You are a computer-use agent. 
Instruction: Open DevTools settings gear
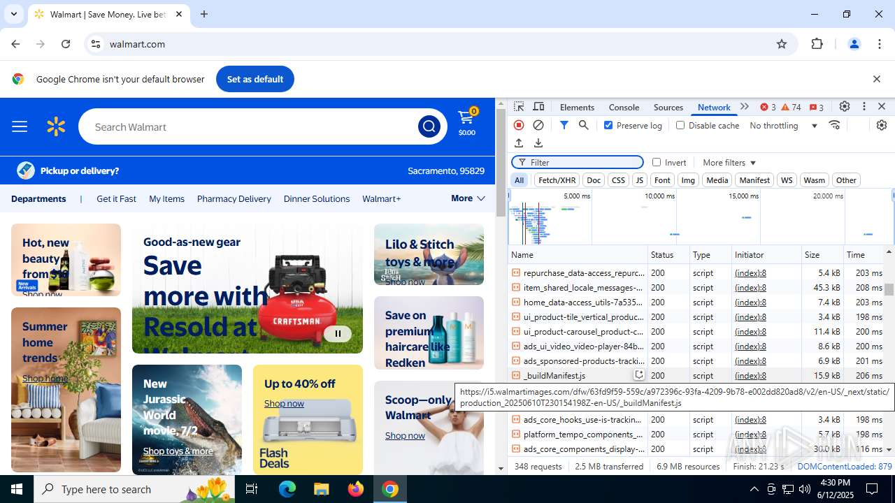point(845,107)
